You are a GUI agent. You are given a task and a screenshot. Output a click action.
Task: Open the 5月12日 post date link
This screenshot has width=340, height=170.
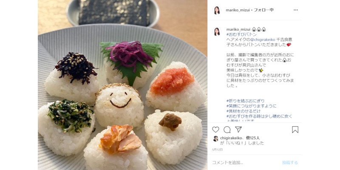[x=218, y=150]
